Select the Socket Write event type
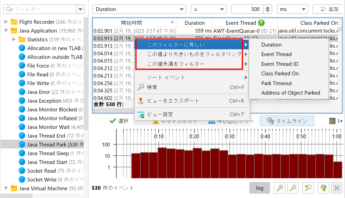345x198 pixels. [x=51, y=180]
